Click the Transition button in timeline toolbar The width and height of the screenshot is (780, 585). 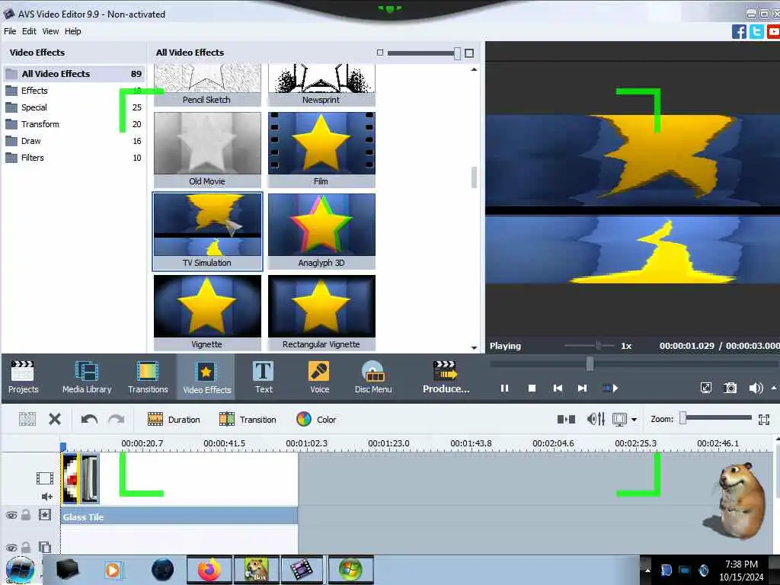(x=248, y=420)
